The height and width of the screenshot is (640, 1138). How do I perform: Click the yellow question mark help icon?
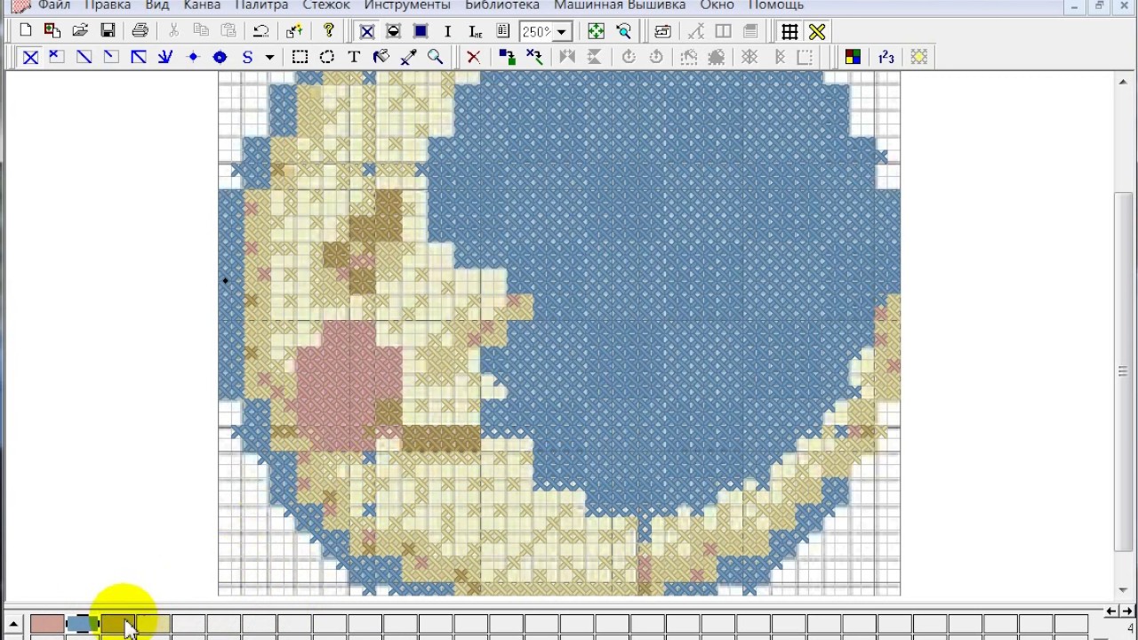(x=329, y=31)
